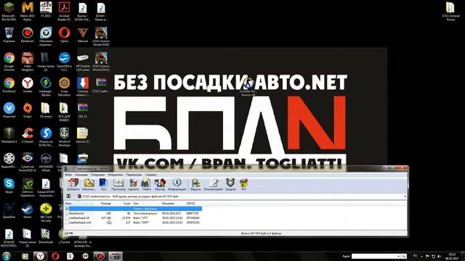Open the Google Chrome desktop icon
The image size is (465, 261).
pyautogui.click(x=9, y=62)
